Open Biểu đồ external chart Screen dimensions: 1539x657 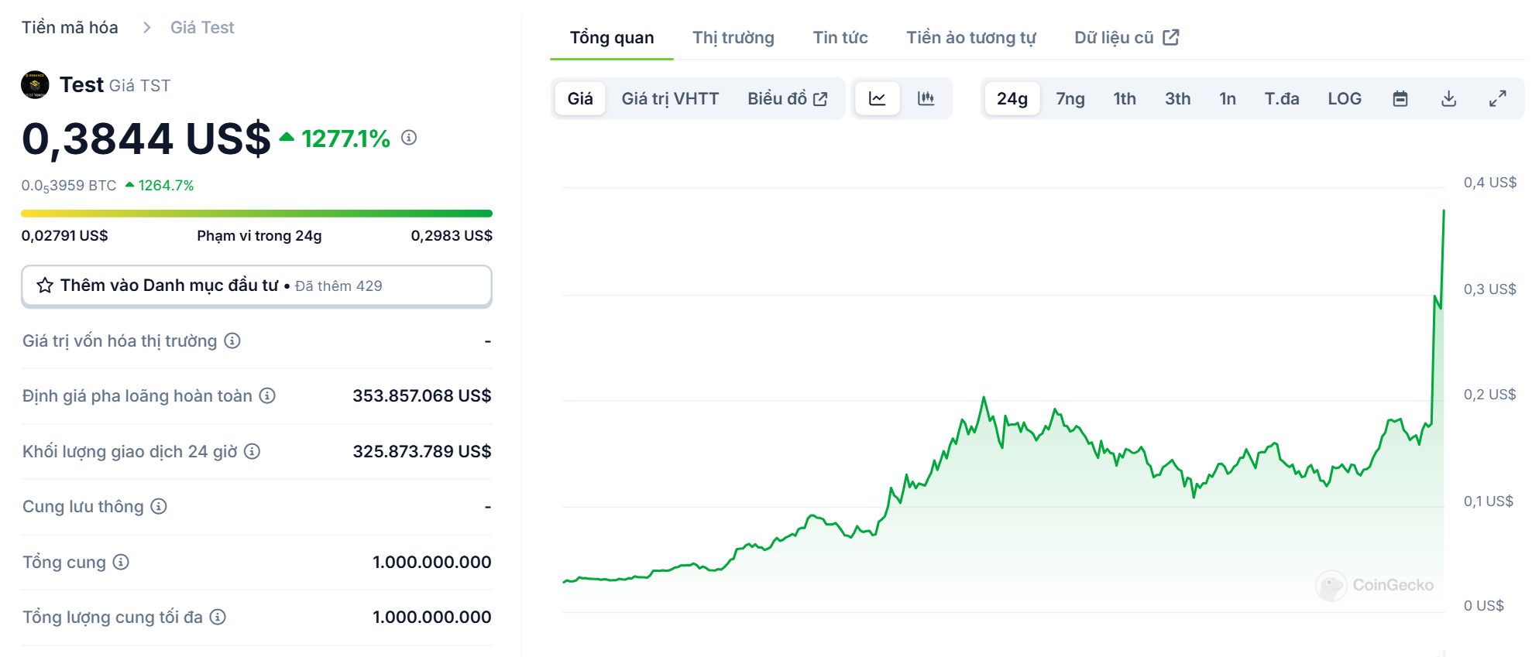point(788,98)
